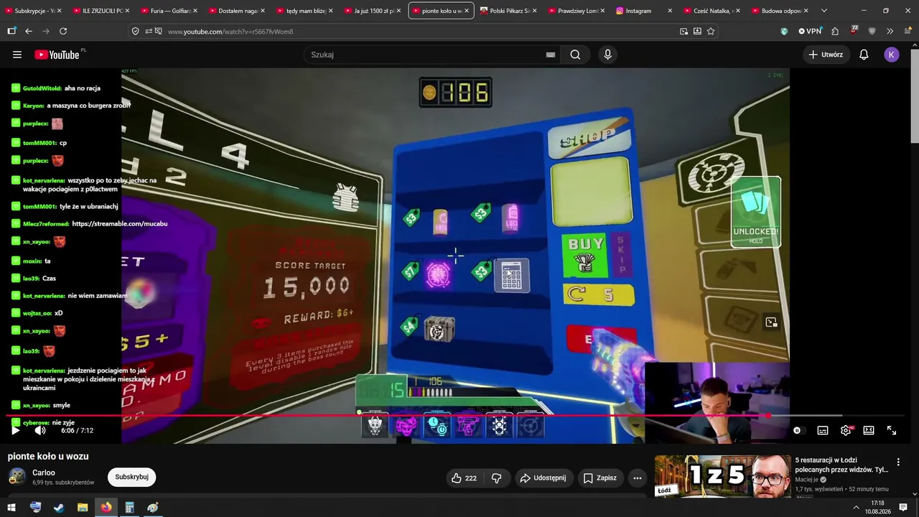Toggle subtitles on the video
919x517 pixels.
(x=823, y=430)
